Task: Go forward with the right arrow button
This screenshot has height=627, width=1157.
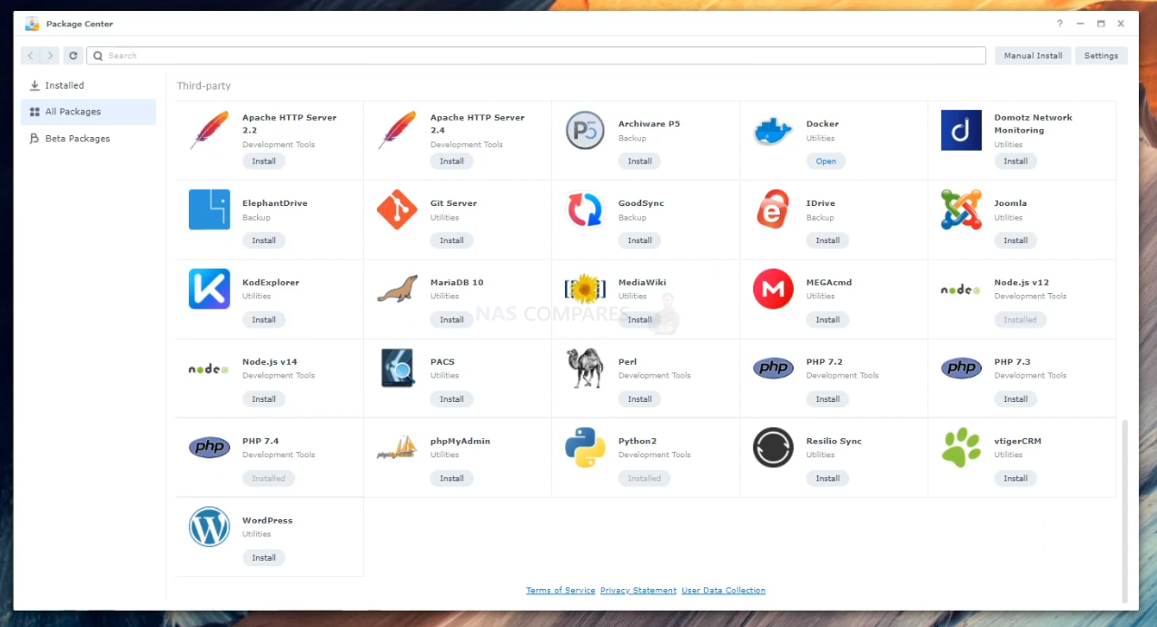Action: click(x=50, y=55)
